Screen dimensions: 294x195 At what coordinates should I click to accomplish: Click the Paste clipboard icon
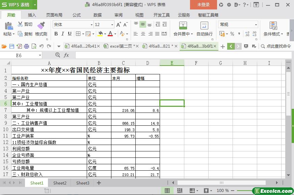point(9,26)
